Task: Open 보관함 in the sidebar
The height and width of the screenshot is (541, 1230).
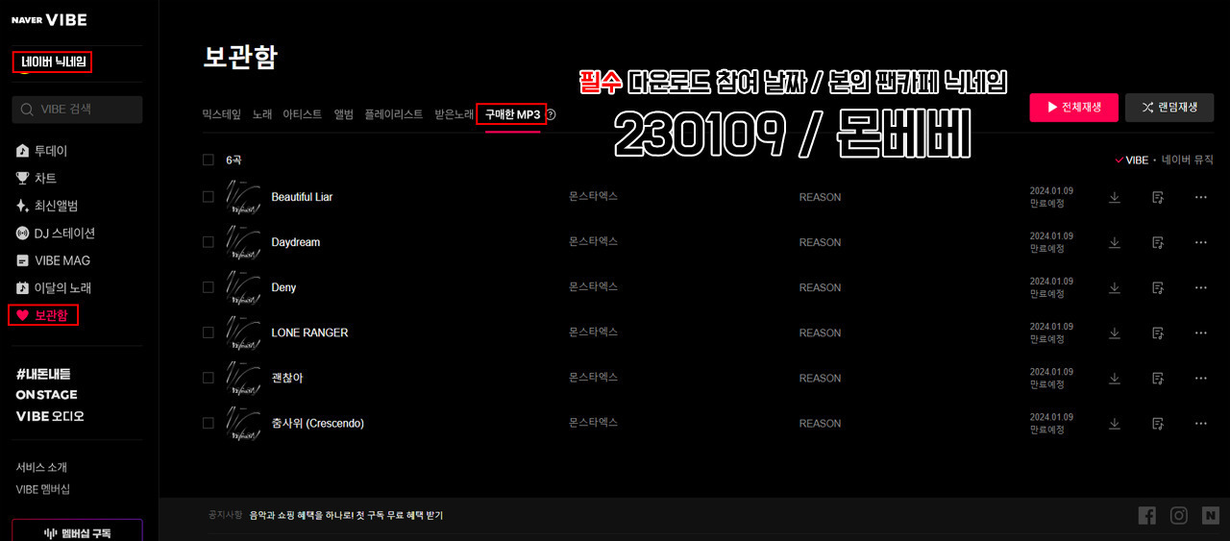Action: point(42,315)
